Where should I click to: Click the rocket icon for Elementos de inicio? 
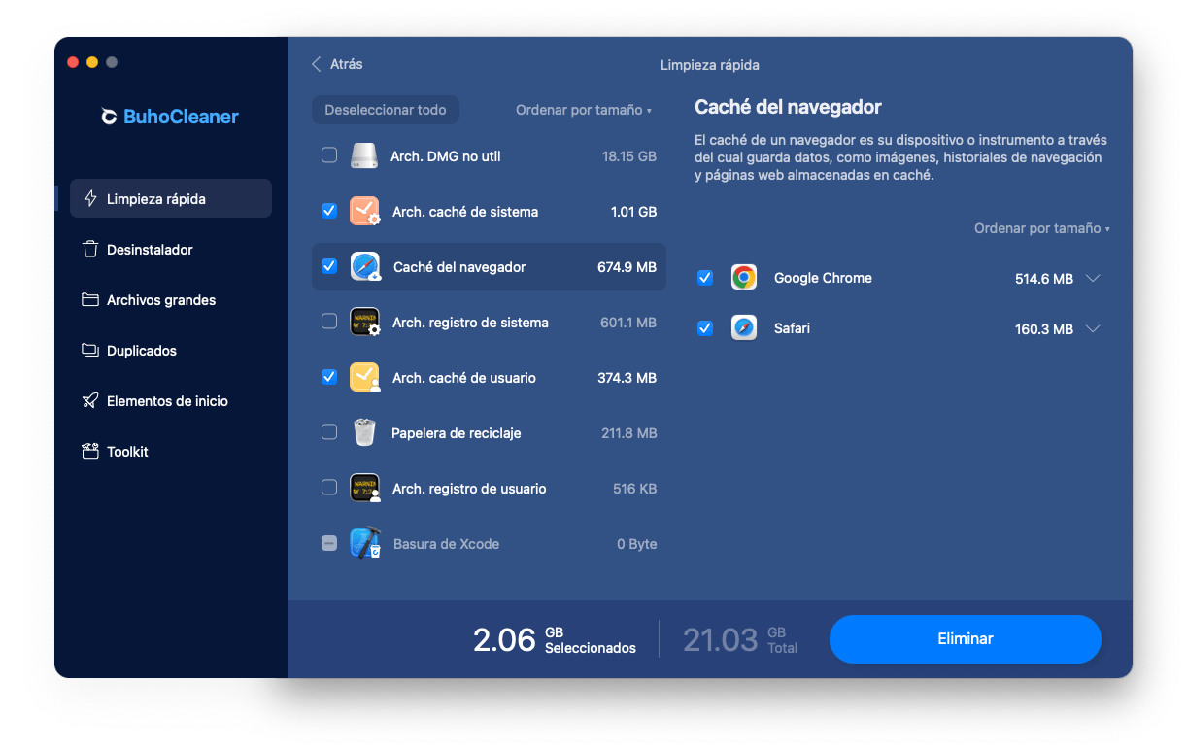90,401
